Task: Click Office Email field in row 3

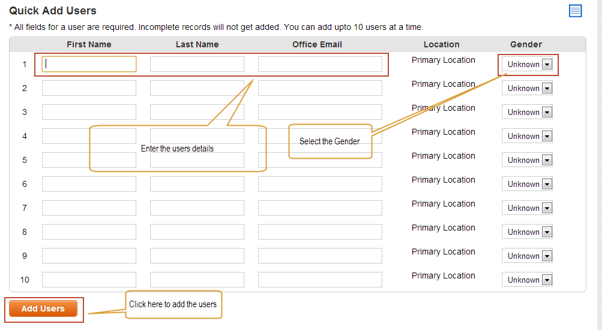Action: click(x=320, y=112)
